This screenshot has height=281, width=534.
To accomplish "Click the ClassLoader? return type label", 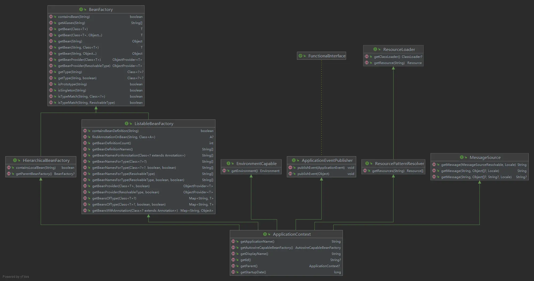I will click(412, 57).
